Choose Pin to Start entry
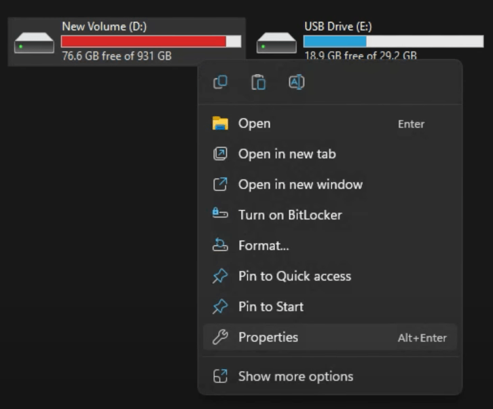The width and height of the screenshot is (493, 409). pyautogui.click(x=270, y=307)
